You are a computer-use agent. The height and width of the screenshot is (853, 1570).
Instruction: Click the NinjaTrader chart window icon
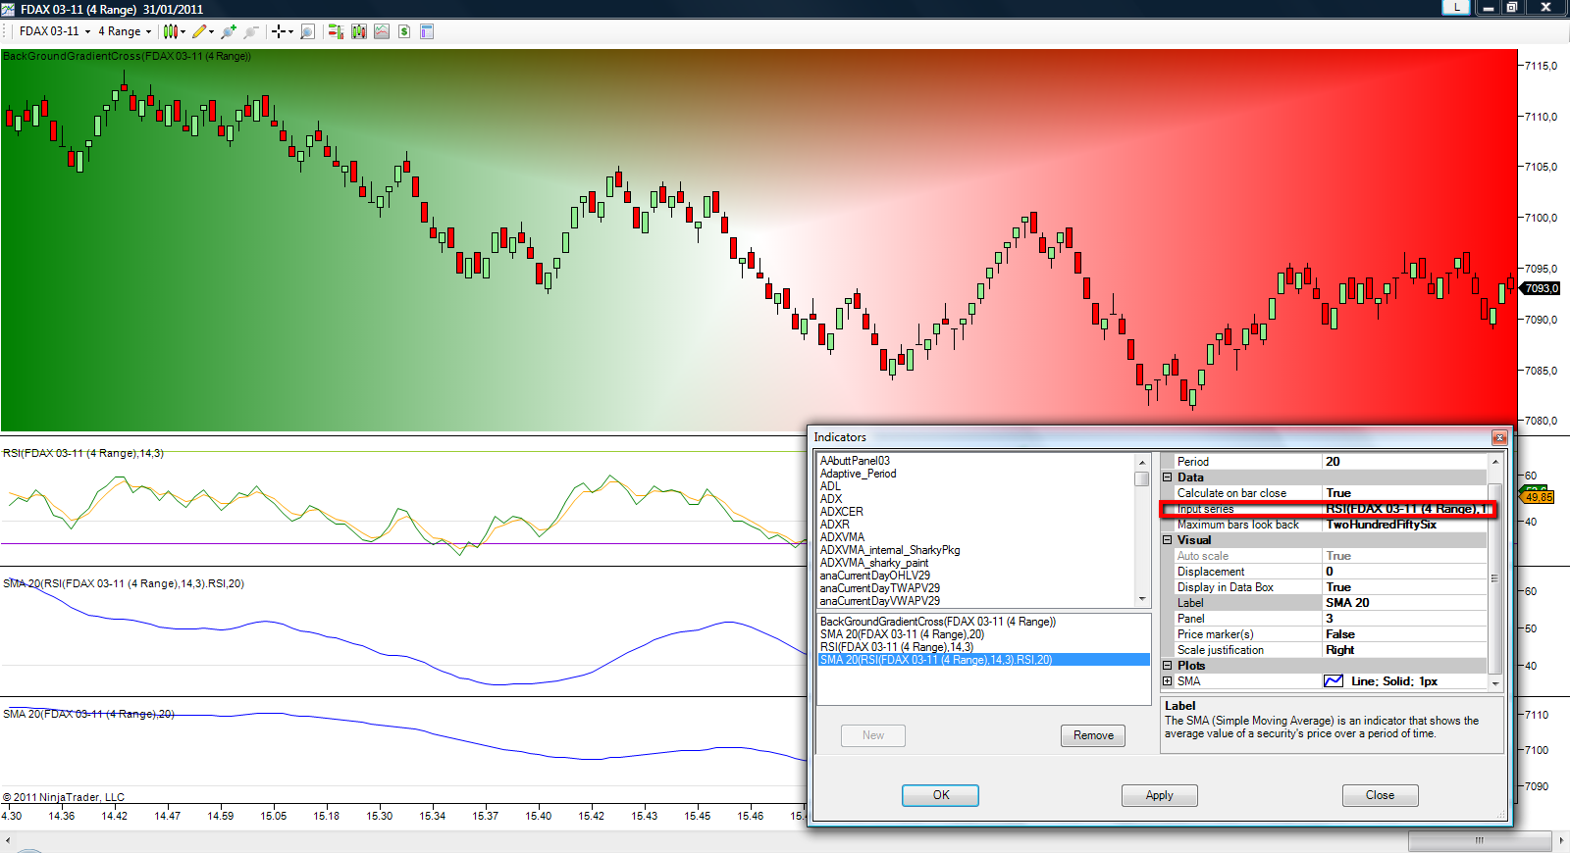8,9
